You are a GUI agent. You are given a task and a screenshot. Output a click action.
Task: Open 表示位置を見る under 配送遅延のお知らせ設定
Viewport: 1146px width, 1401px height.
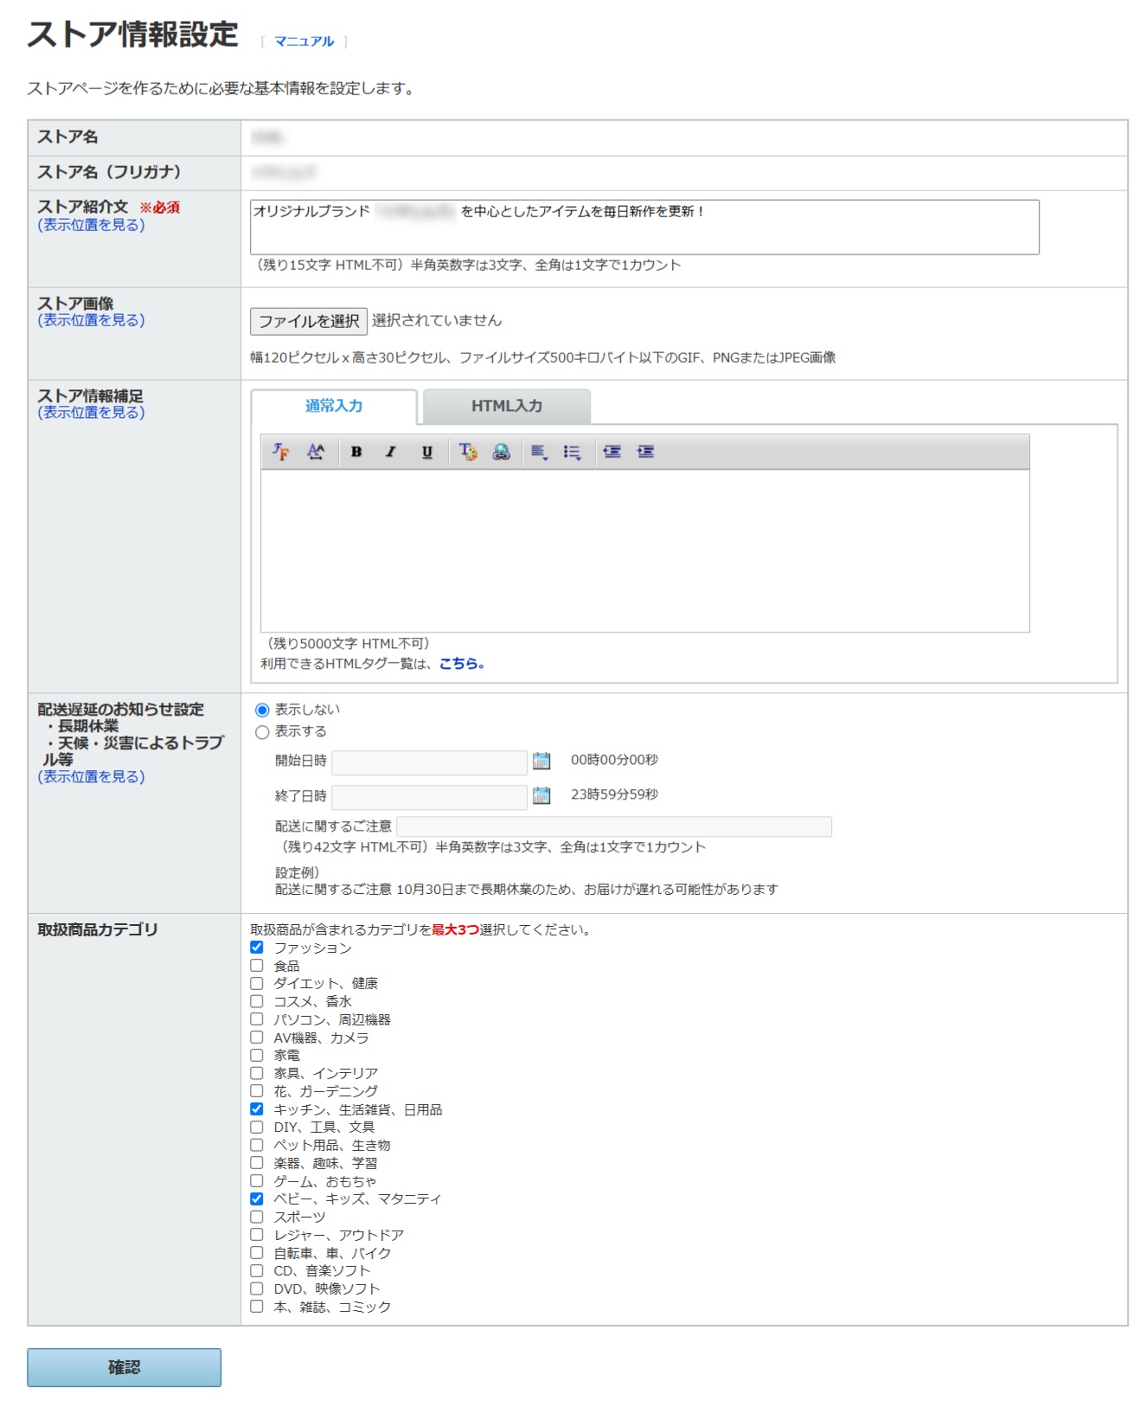pos(91,777)
